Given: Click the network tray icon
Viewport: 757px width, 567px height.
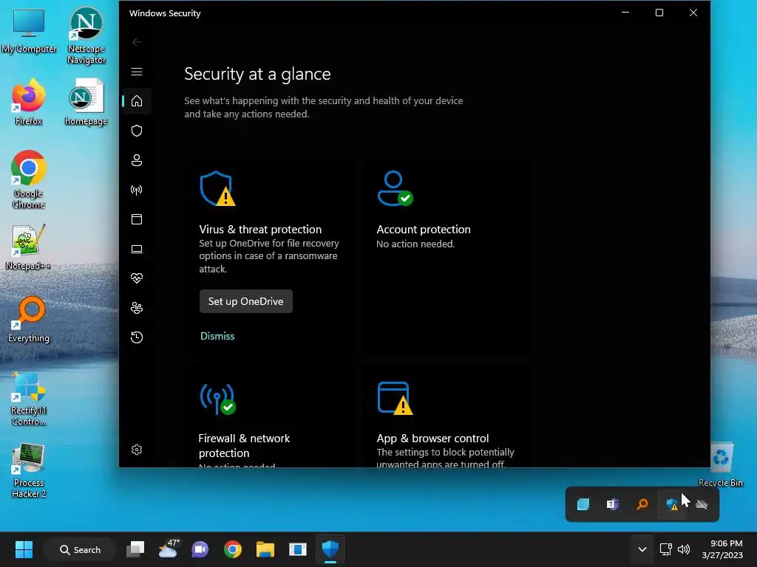Looking at the screenshot, I should [666, 549].
